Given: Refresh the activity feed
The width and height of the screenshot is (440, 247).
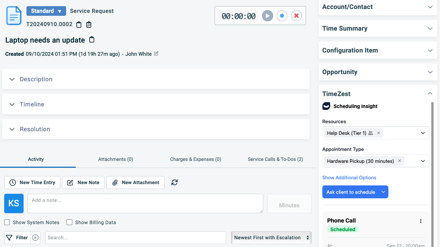Looking at the screenshot, I should point(175,183).
